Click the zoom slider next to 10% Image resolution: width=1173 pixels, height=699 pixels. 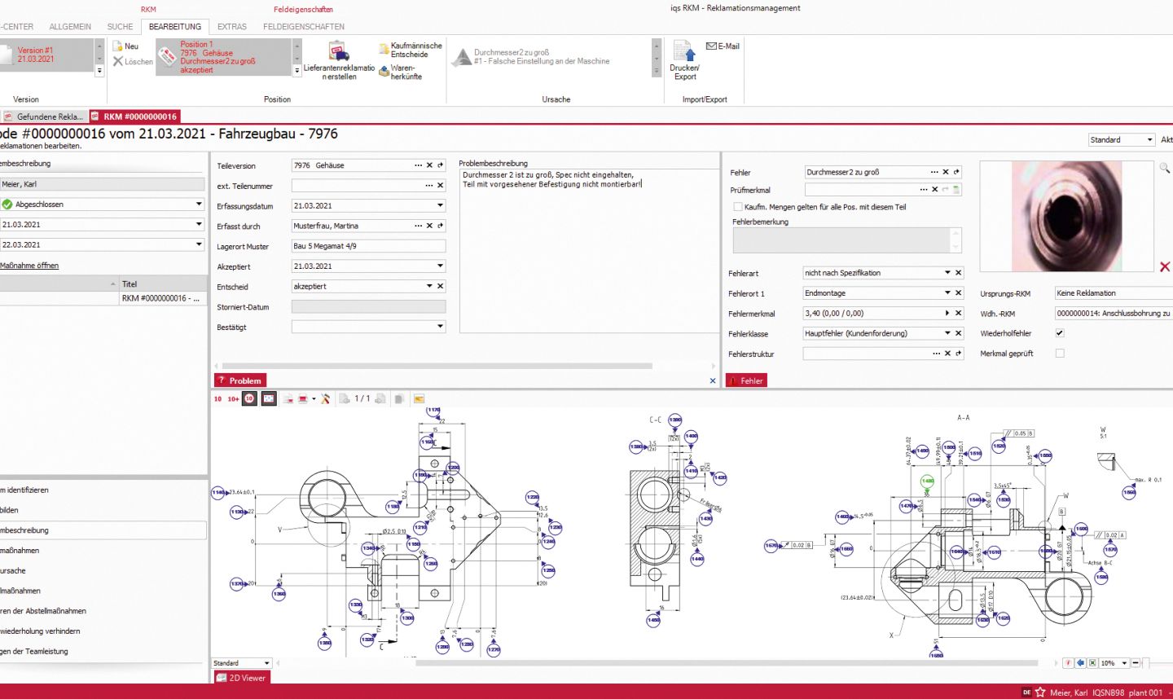(1144, 663)
